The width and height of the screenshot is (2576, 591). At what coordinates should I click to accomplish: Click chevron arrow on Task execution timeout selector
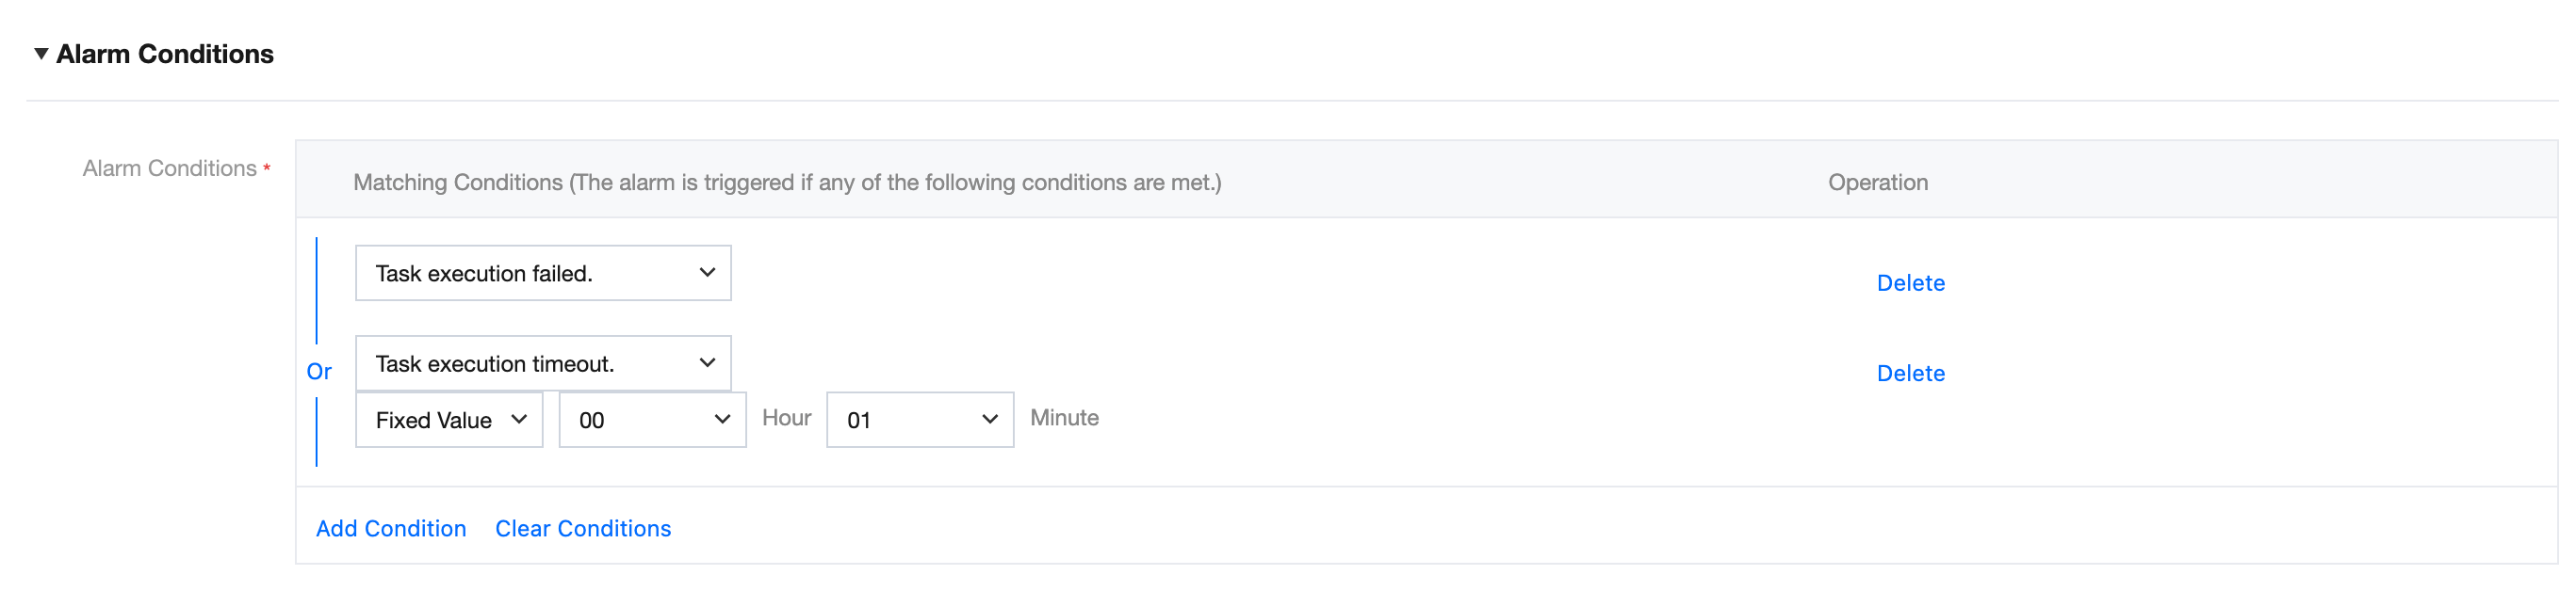click(x=707, y=363)
